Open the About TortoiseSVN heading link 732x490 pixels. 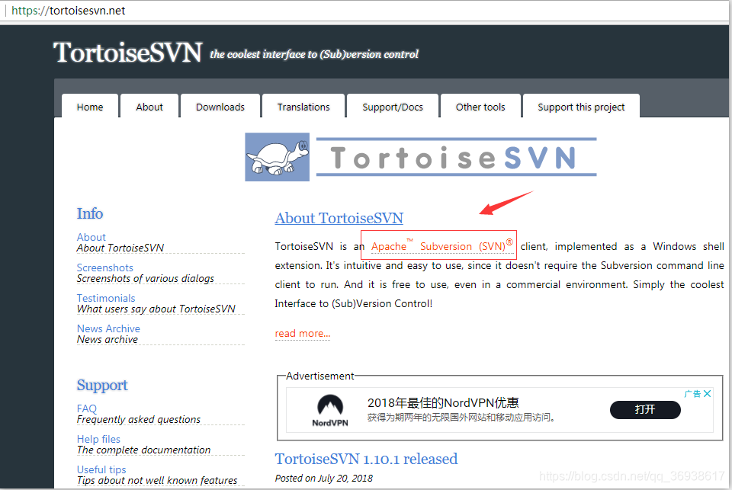coord(339,218)
